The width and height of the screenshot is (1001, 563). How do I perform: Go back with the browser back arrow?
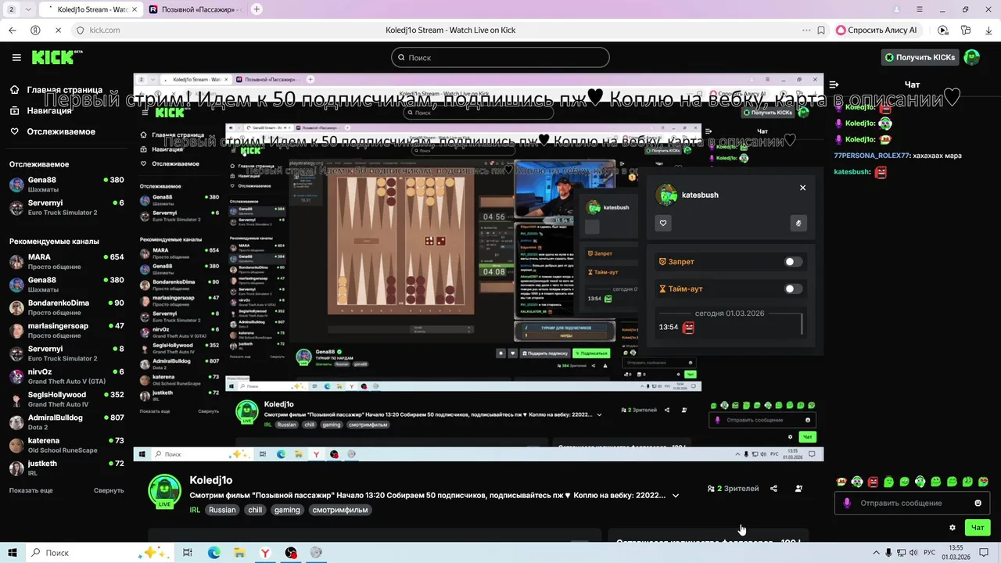(13, 30)
